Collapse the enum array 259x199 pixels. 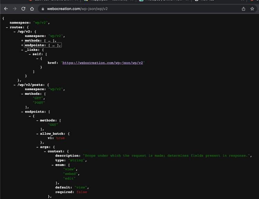point(52,165)
